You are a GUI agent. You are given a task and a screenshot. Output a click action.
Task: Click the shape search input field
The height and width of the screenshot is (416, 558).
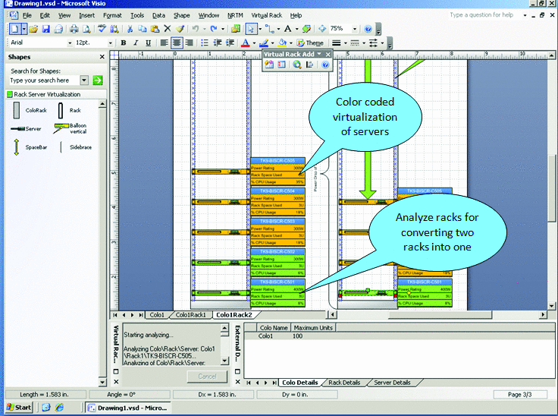(45, 80)
